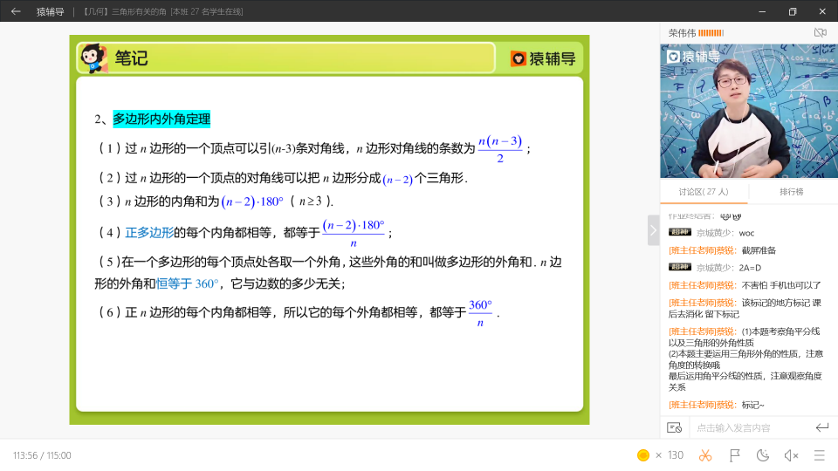Image resolution: width=838 pixels, height=471 pixels.
Task: Click the 113:56 / 115:00 time display
Action: click(42, 455)
